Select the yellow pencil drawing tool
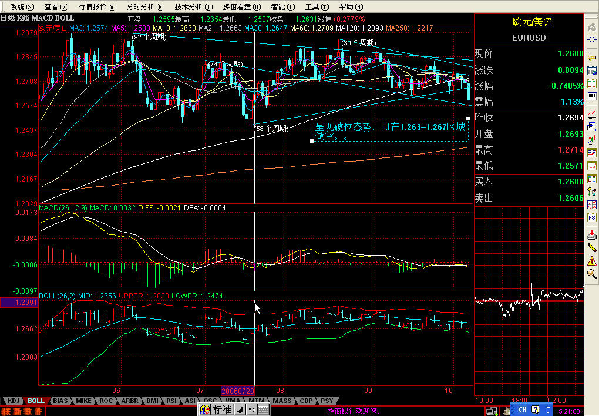The height and width of the screenshot is (416, 599). [x=592, y=247]
